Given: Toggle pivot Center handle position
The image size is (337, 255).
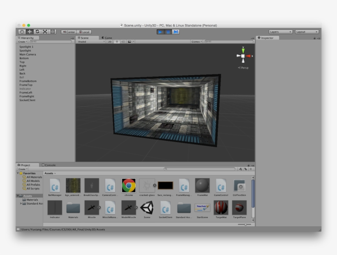Looking at the screenshot, I should click(69, 32).
